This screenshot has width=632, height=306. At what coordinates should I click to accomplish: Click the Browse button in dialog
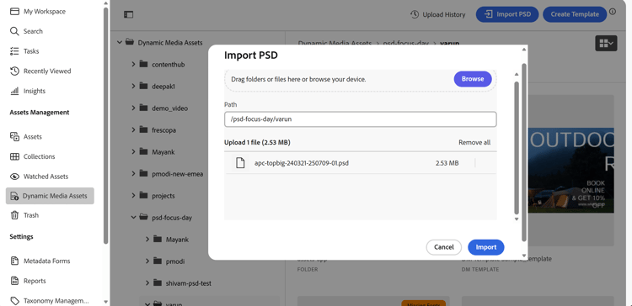coord(473,79)
